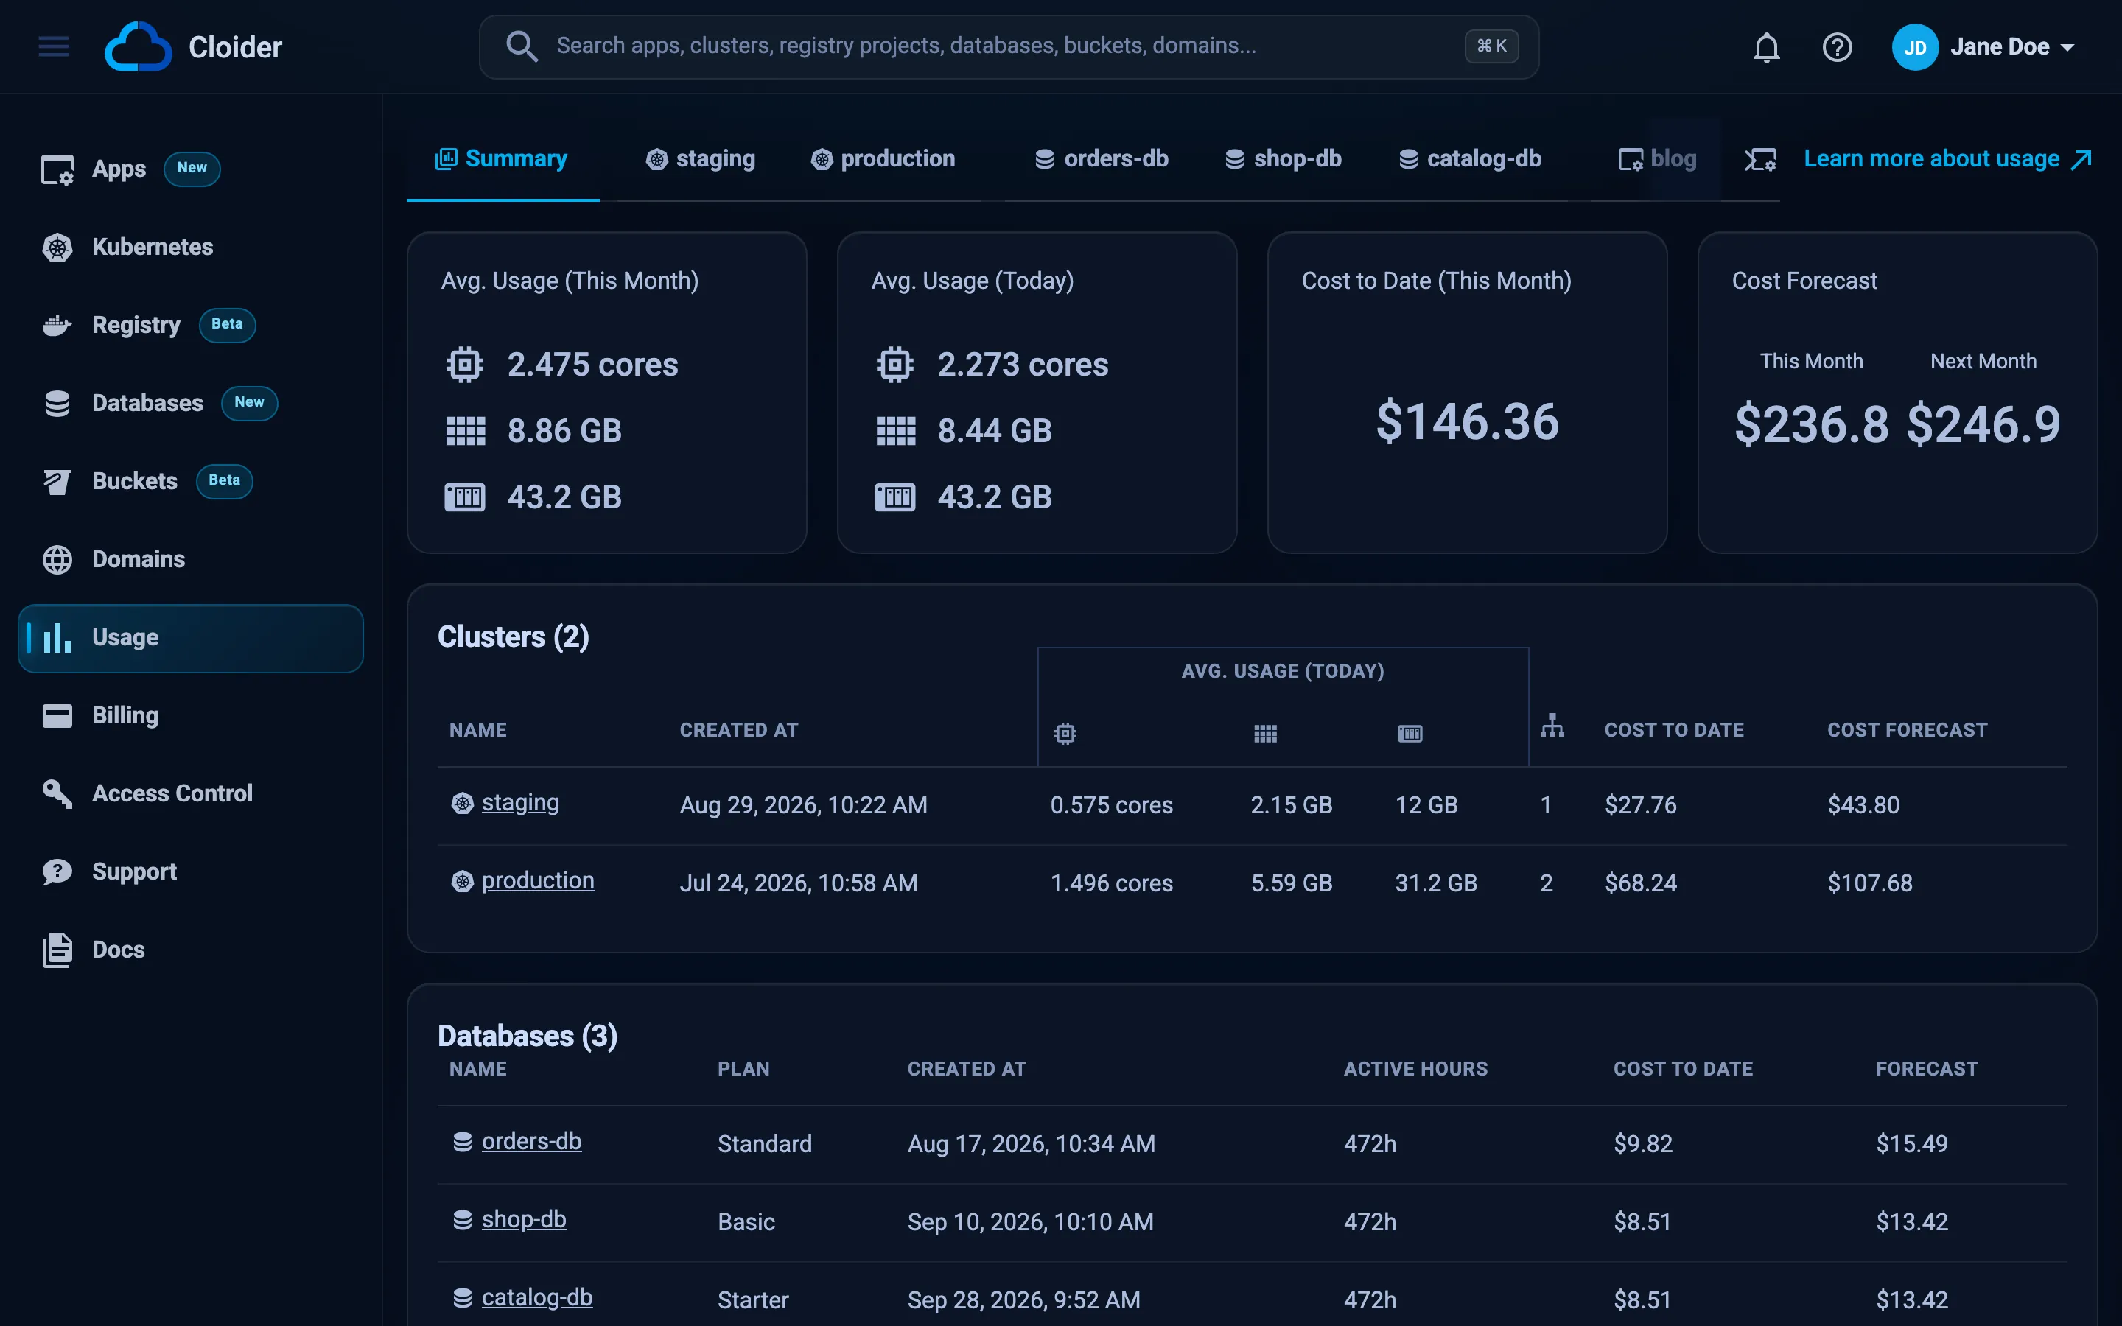Switch to the orders-db tab
The width and height of the screenshot is (2122, 1326).
(1102, 160)
